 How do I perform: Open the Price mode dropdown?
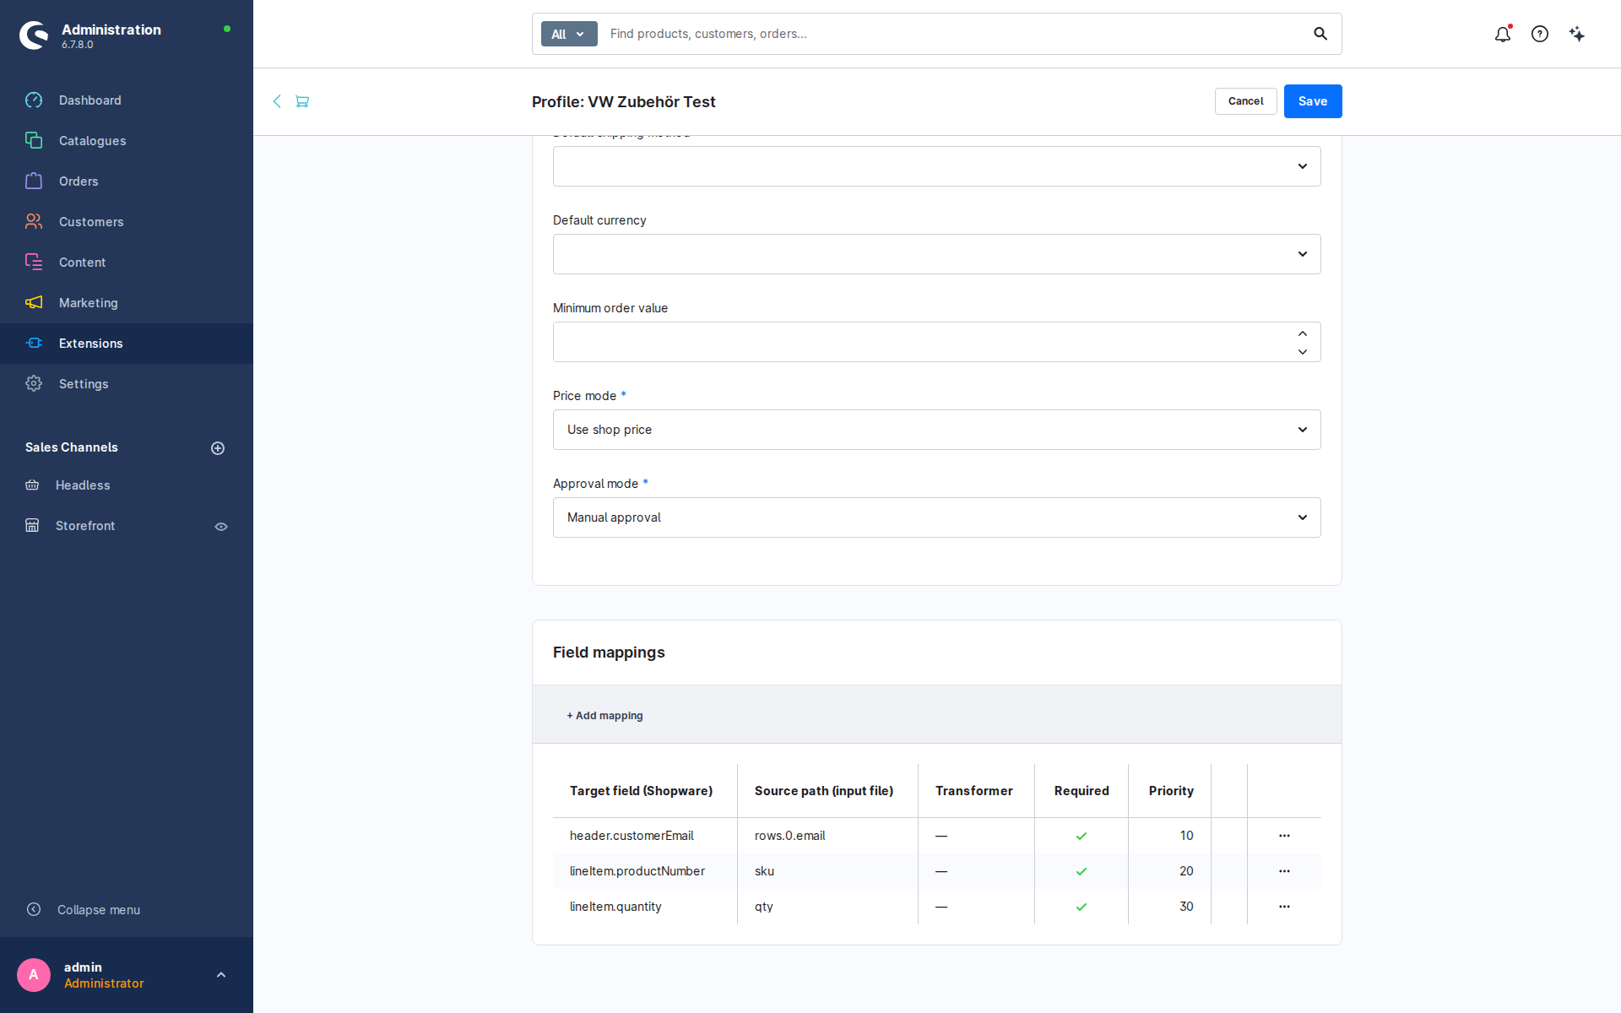[x=937, y=430]
